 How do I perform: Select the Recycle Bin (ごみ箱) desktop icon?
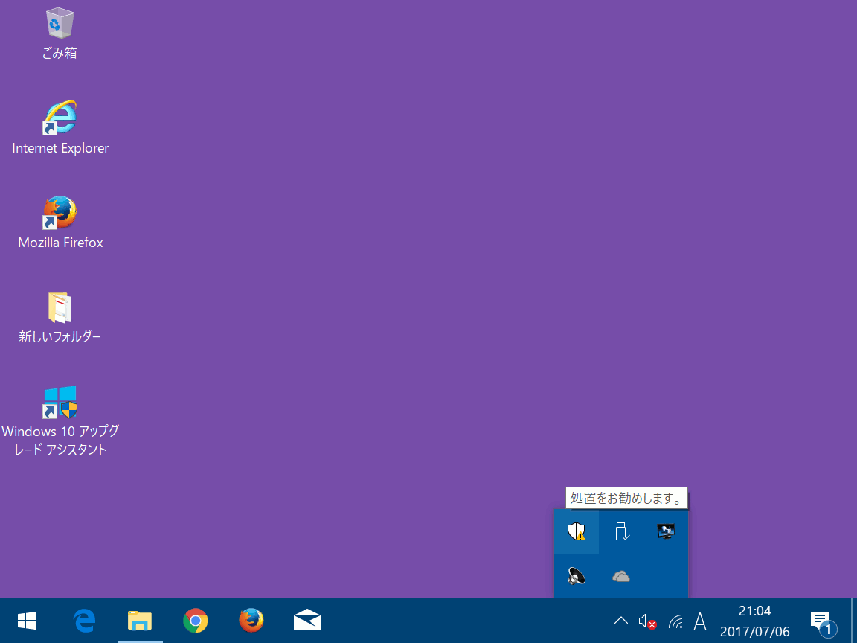pyautogui.click(x=60, y=23)
